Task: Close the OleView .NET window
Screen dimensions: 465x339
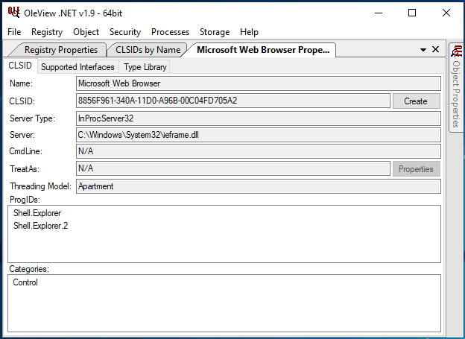Action: pos(446,13)
